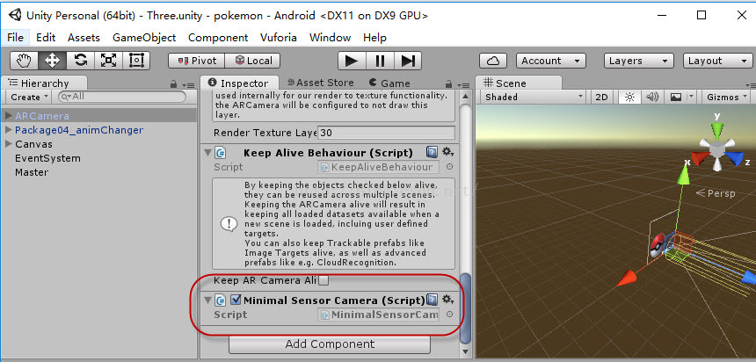Select EventSystem in Hierarchy
Viewport: 756px width, 362px height.
pos(47,158)
